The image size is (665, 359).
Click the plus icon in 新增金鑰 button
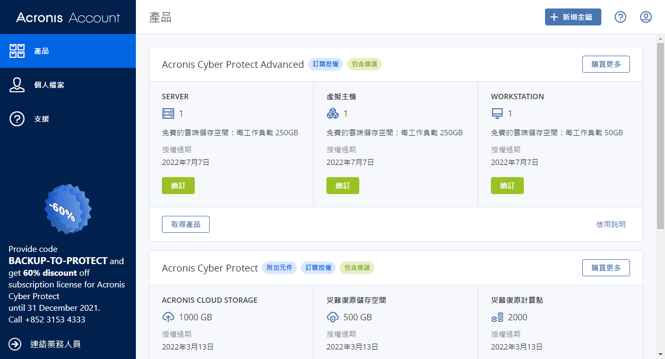[x=554, y=17]
